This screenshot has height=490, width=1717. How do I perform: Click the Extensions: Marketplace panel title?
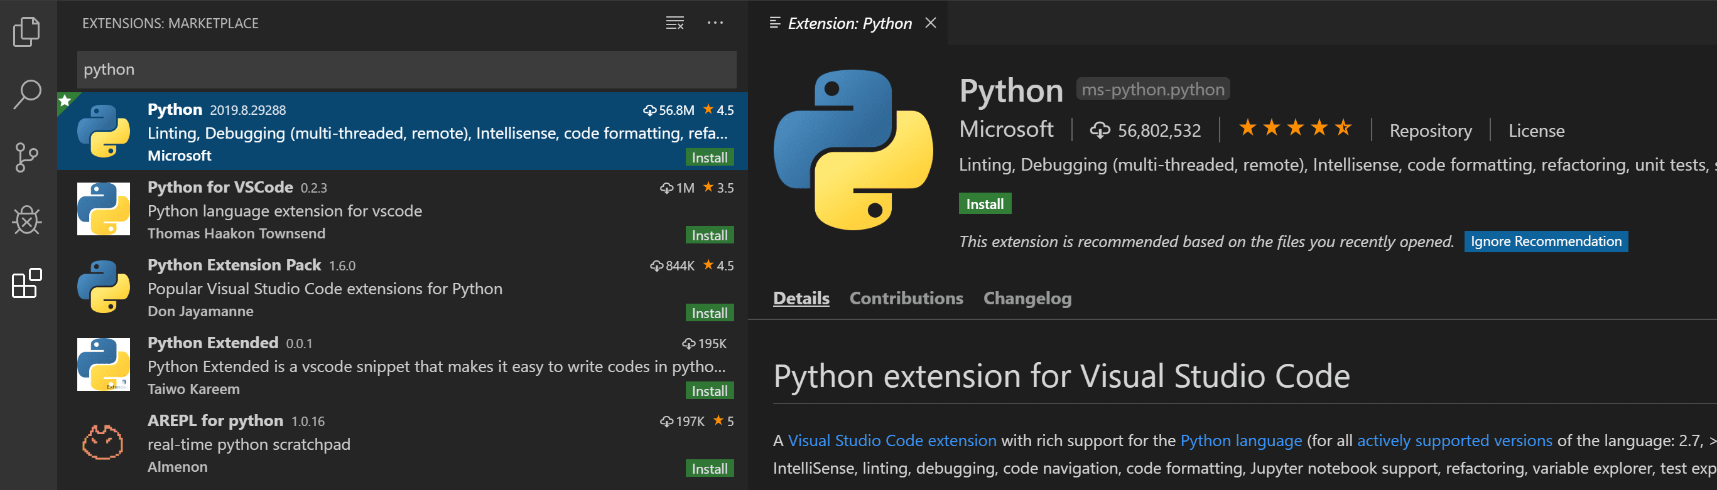170,23
